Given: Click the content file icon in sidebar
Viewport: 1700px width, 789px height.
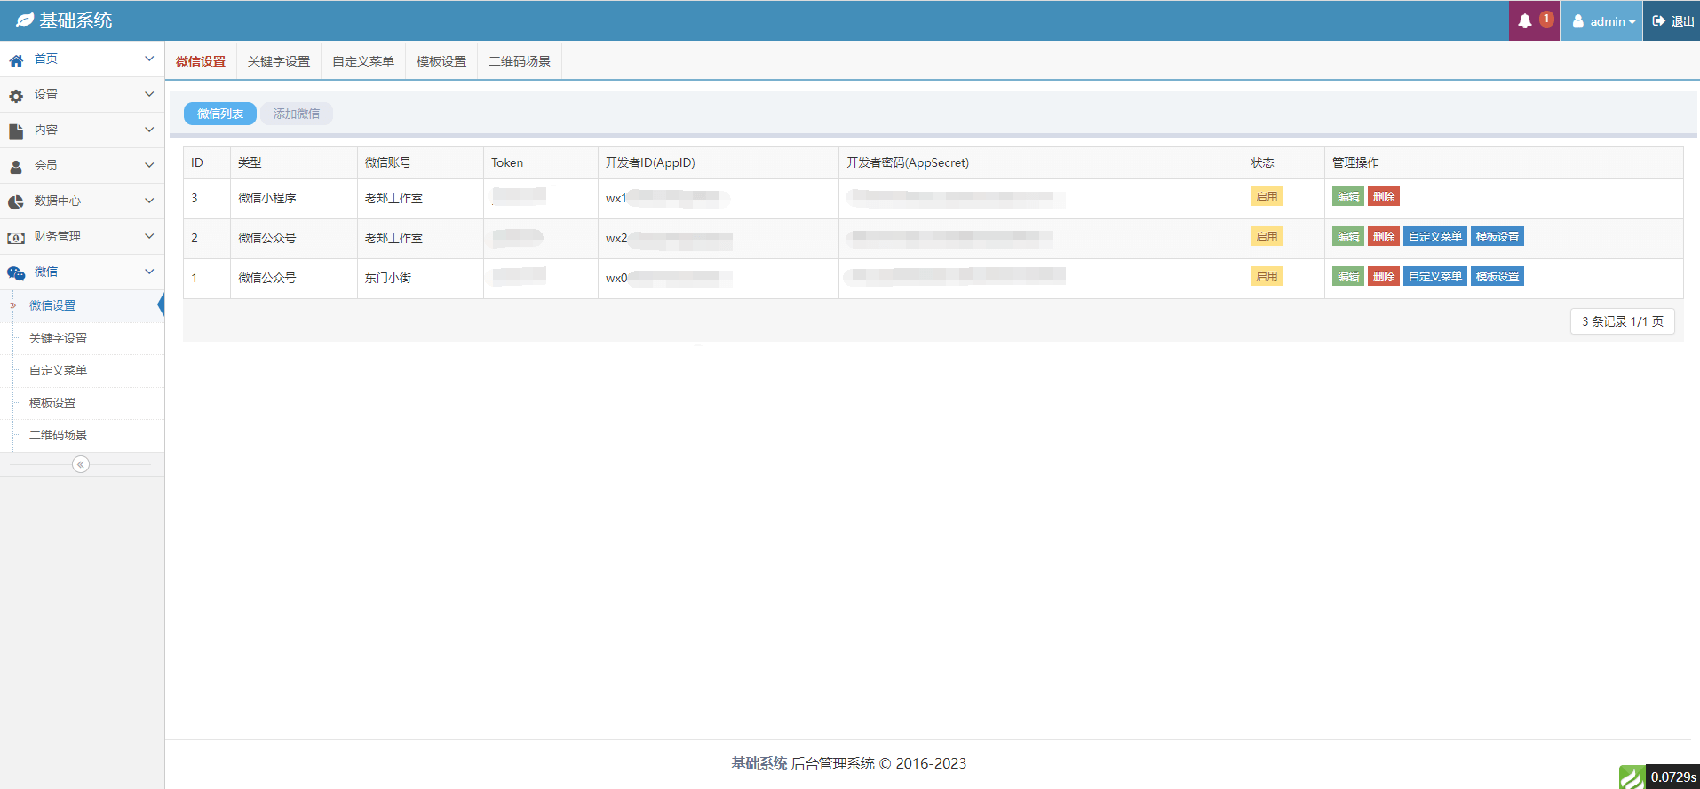Looking at the screenshot, I should 16,131.
